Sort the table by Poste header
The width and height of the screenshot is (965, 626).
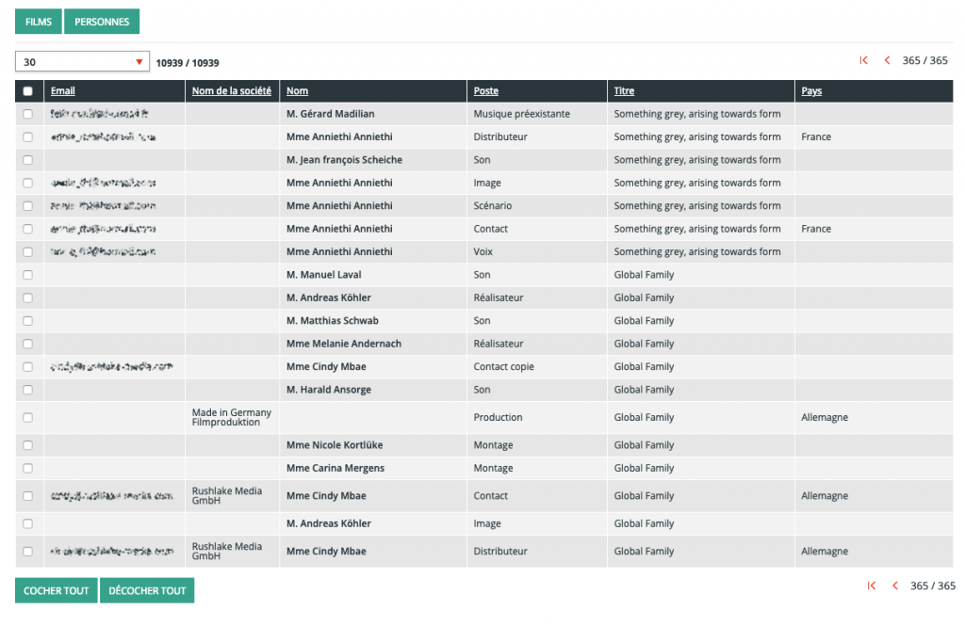[485, 91]
